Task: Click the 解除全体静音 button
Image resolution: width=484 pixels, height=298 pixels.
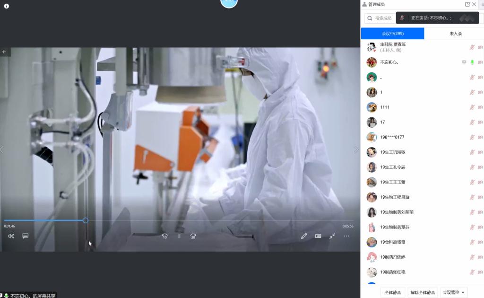Action: 423,292
